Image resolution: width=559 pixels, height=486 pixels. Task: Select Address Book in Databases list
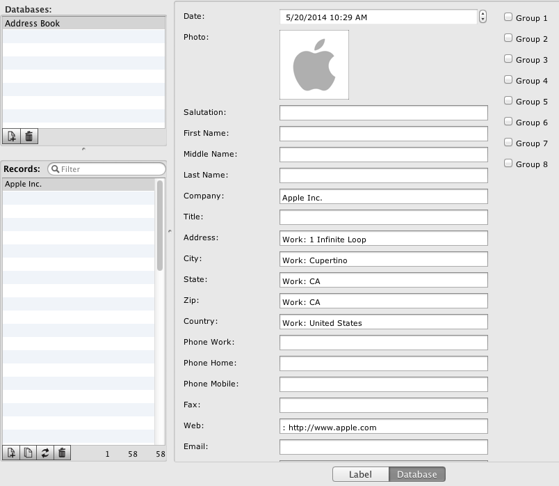pos(83,23)
